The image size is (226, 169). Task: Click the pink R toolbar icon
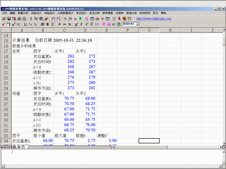point(104,24)
